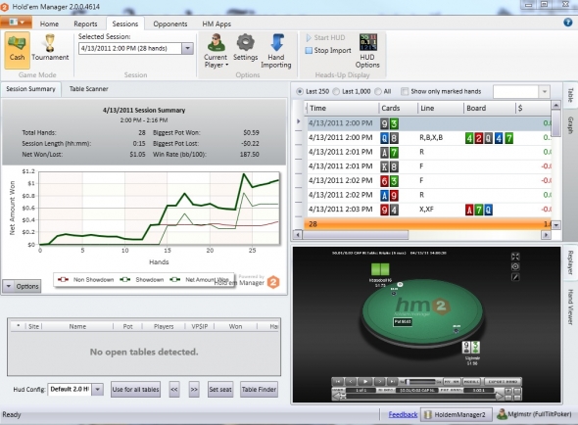
Task: Open HUD Options
Action: pos(367,51)
